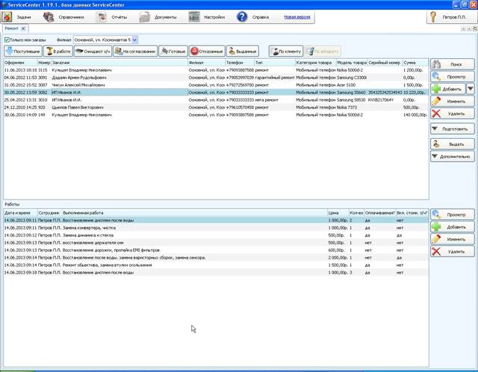Expand the Подготовить dropdown button
Viewport: 478px width, 372px height.
pyautogui.click(x=453, y=129)
